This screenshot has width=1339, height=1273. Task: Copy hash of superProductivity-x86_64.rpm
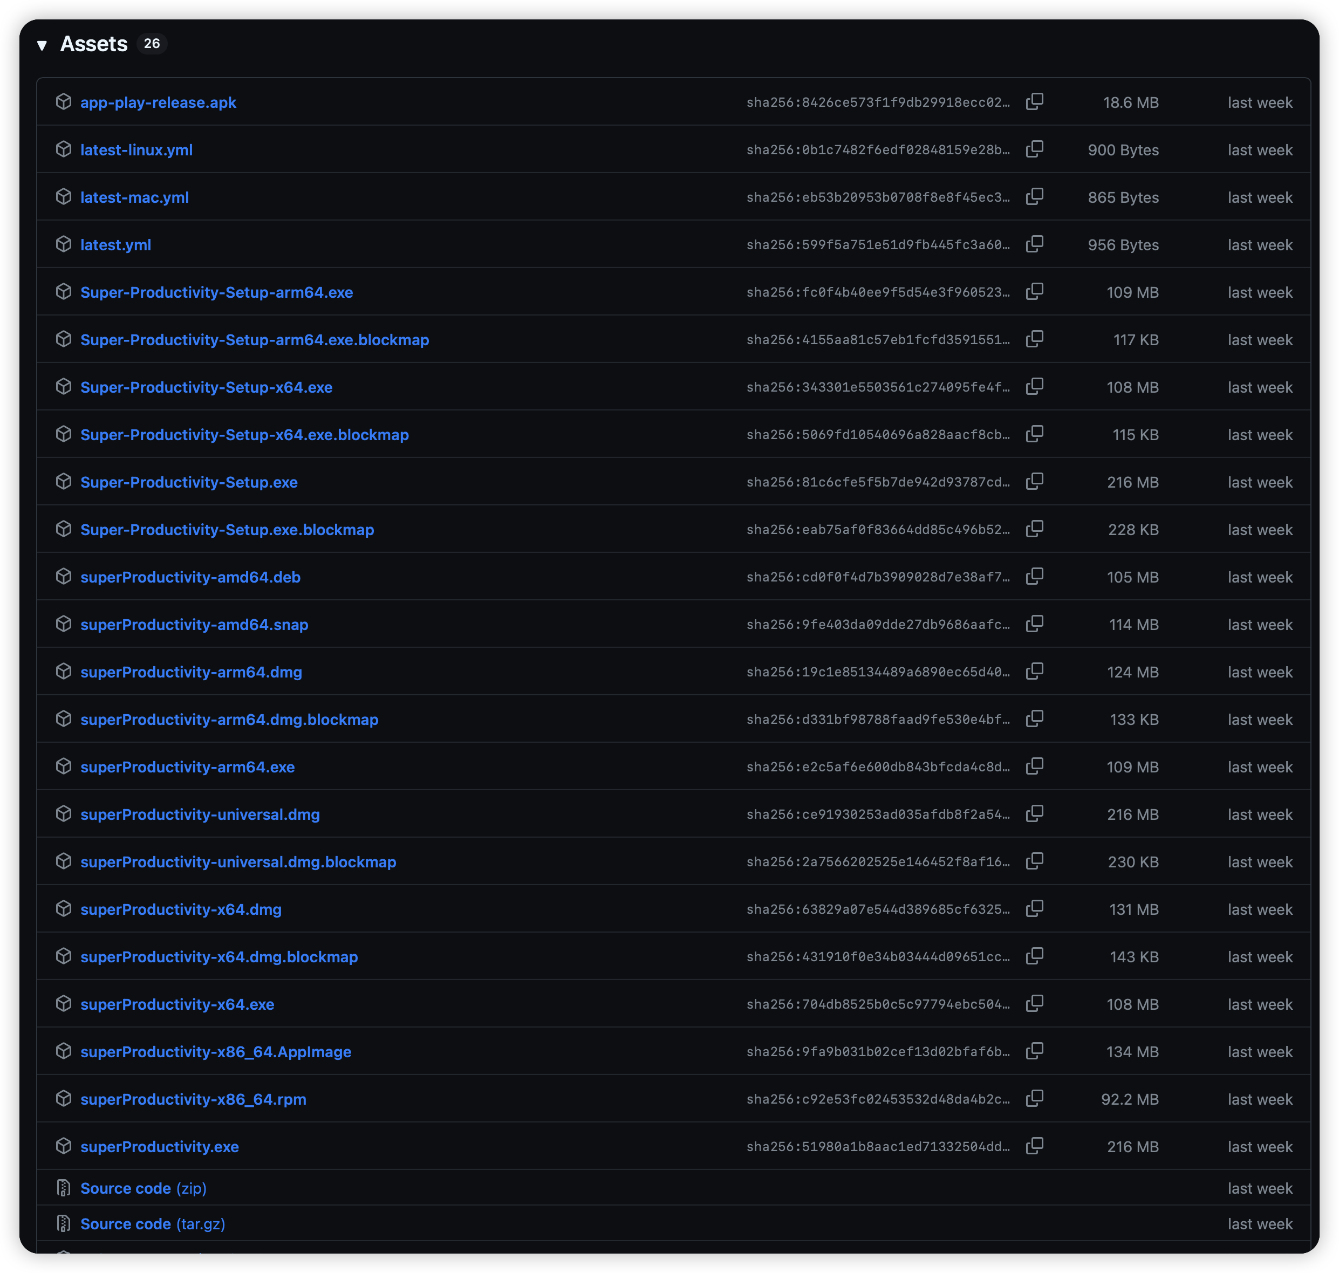pos(1034,1099)
